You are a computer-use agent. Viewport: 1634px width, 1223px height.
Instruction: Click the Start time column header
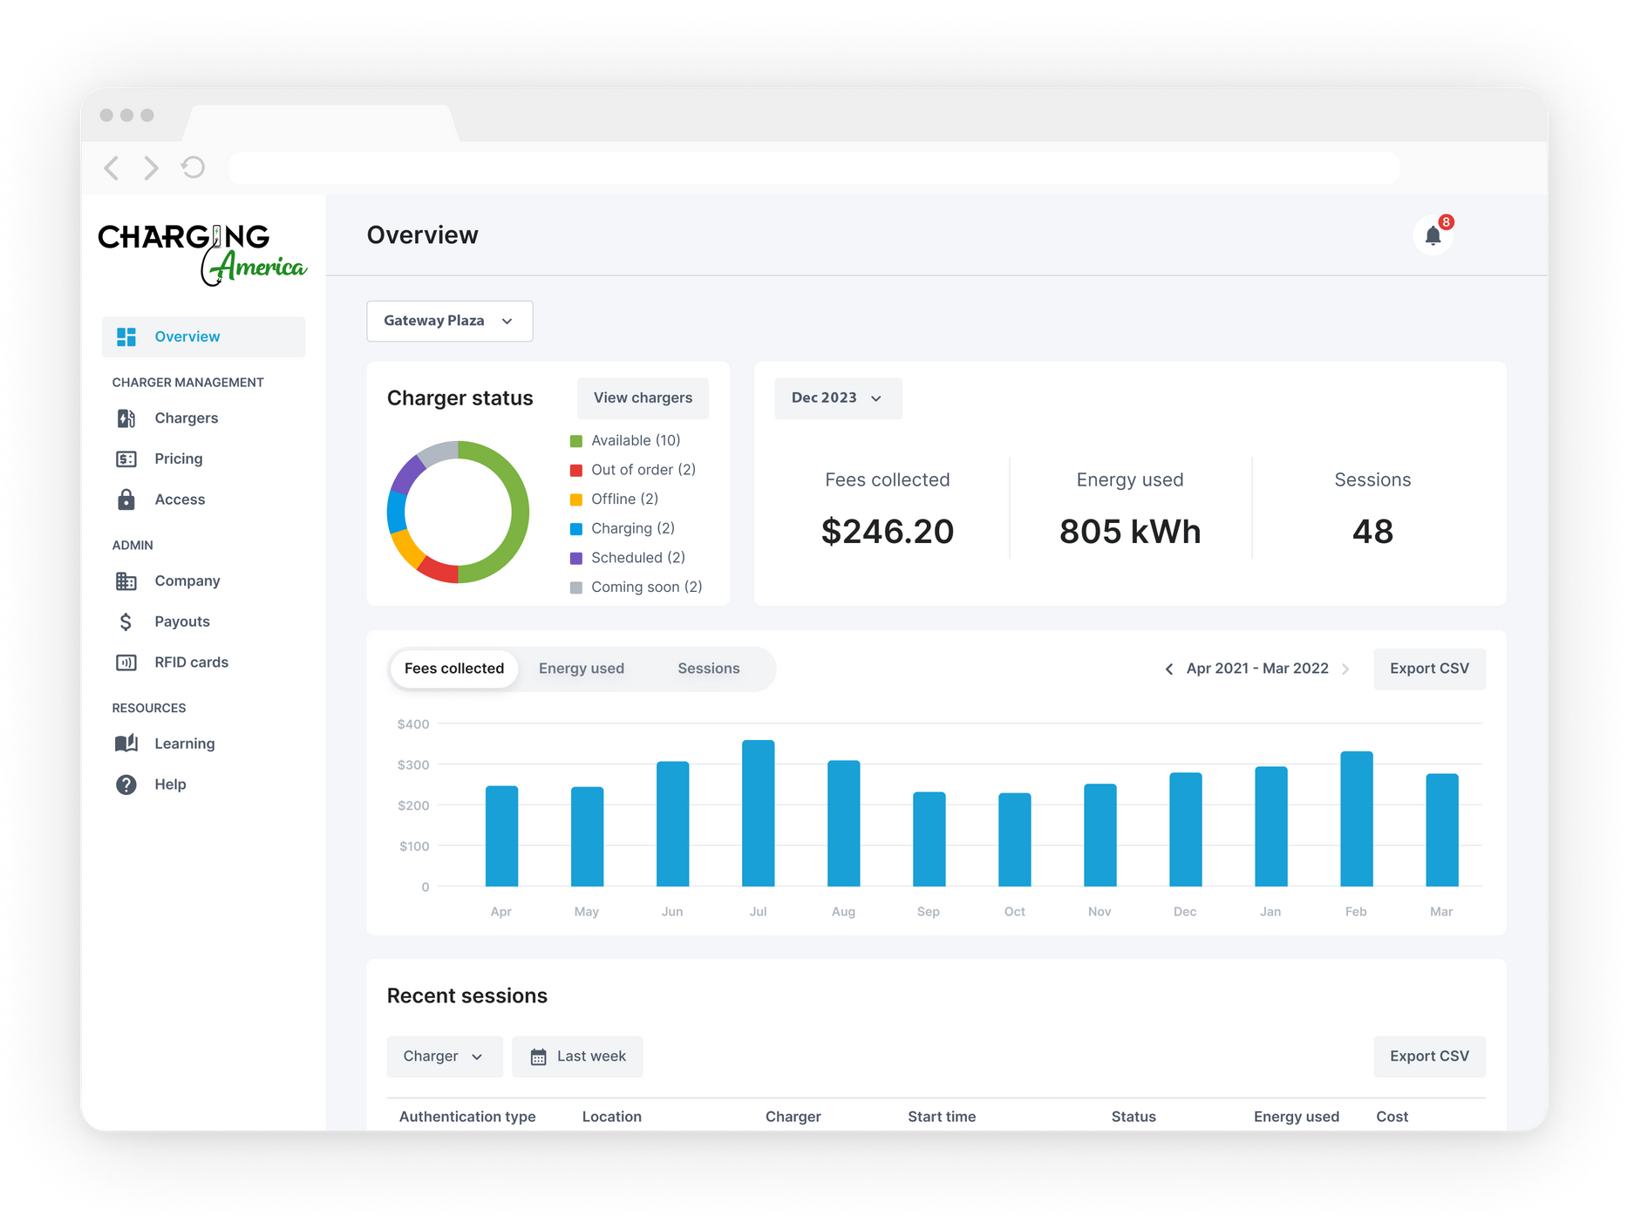click(x=942, y=1117)
